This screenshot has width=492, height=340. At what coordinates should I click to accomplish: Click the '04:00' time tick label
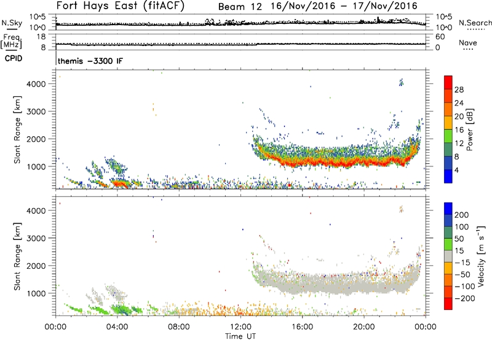pyautogui.click(x=117, y=327)
